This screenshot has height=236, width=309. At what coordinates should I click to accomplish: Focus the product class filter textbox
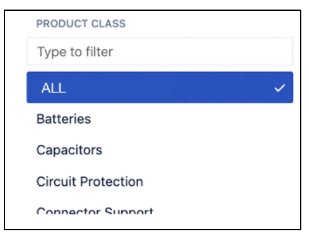point(160,52)
